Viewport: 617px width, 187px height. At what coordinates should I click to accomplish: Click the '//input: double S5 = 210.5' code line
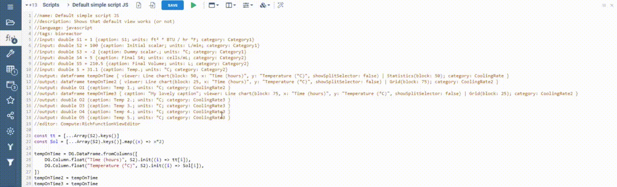(141, 63)
